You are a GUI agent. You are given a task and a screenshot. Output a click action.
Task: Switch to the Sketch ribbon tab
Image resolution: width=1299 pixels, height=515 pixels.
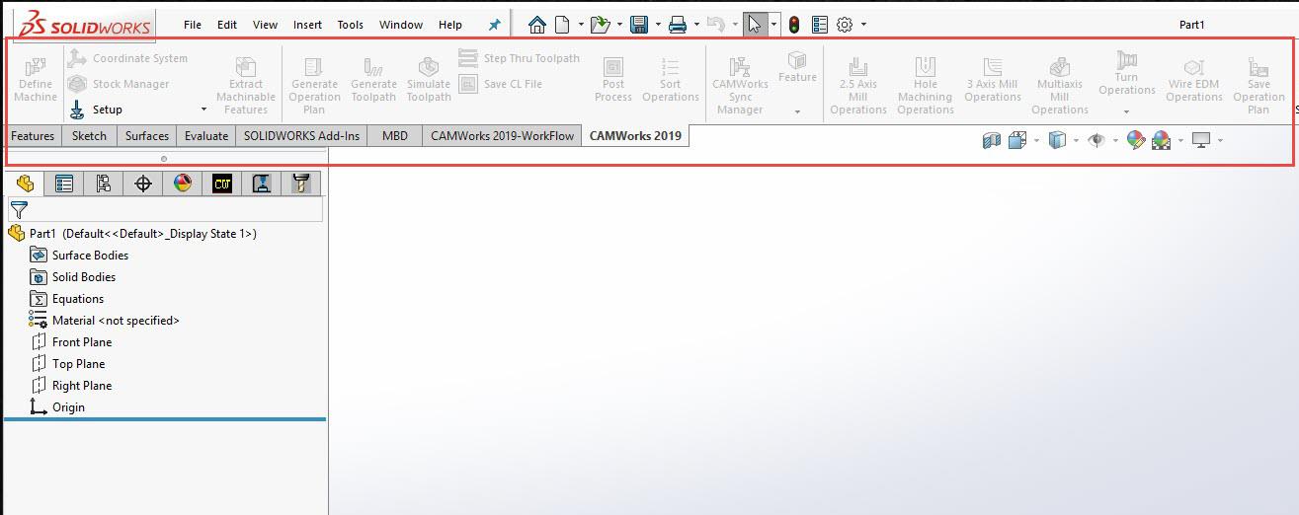pyautogui.click(x=89, y=136)
